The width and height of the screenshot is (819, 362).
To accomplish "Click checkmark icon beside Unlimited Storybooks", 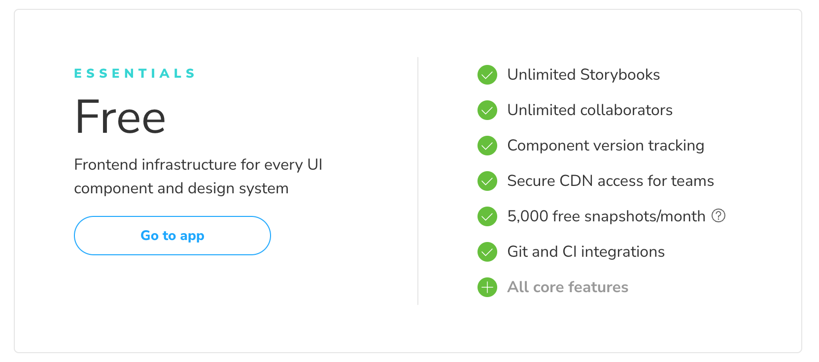I will 487,75.
